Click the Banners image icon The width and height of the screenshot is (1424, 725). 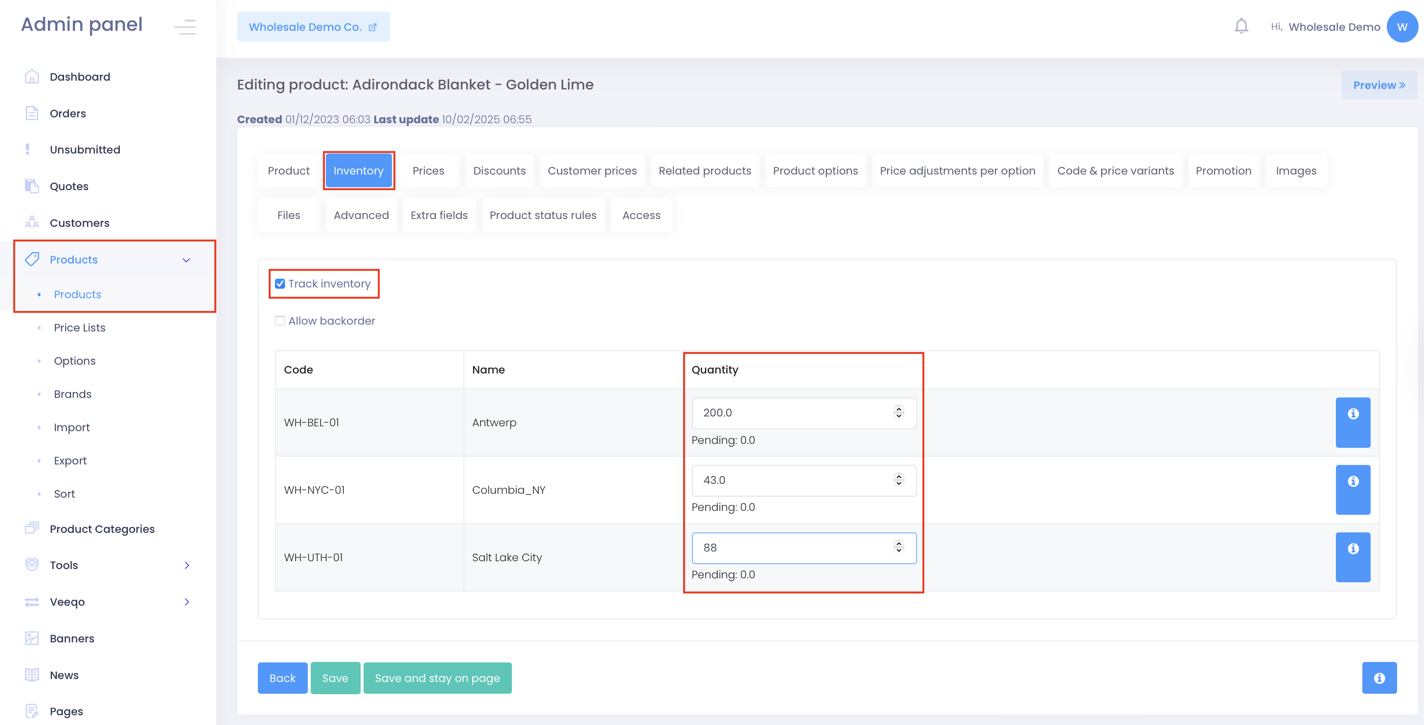pyautogui.click(x=31, y=638)
